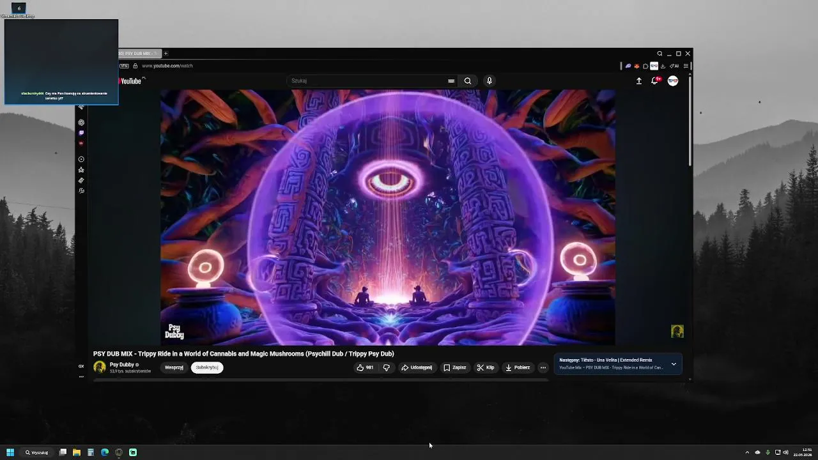The image size is (818, 460).
Task: Click the YouTube search magnifier button
Action: (468, 80)
